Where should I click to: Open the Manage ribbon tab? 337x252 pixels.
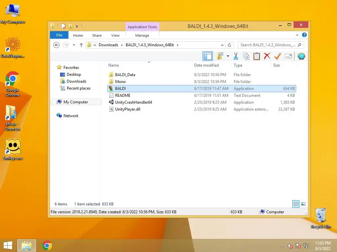click(142, 35)
